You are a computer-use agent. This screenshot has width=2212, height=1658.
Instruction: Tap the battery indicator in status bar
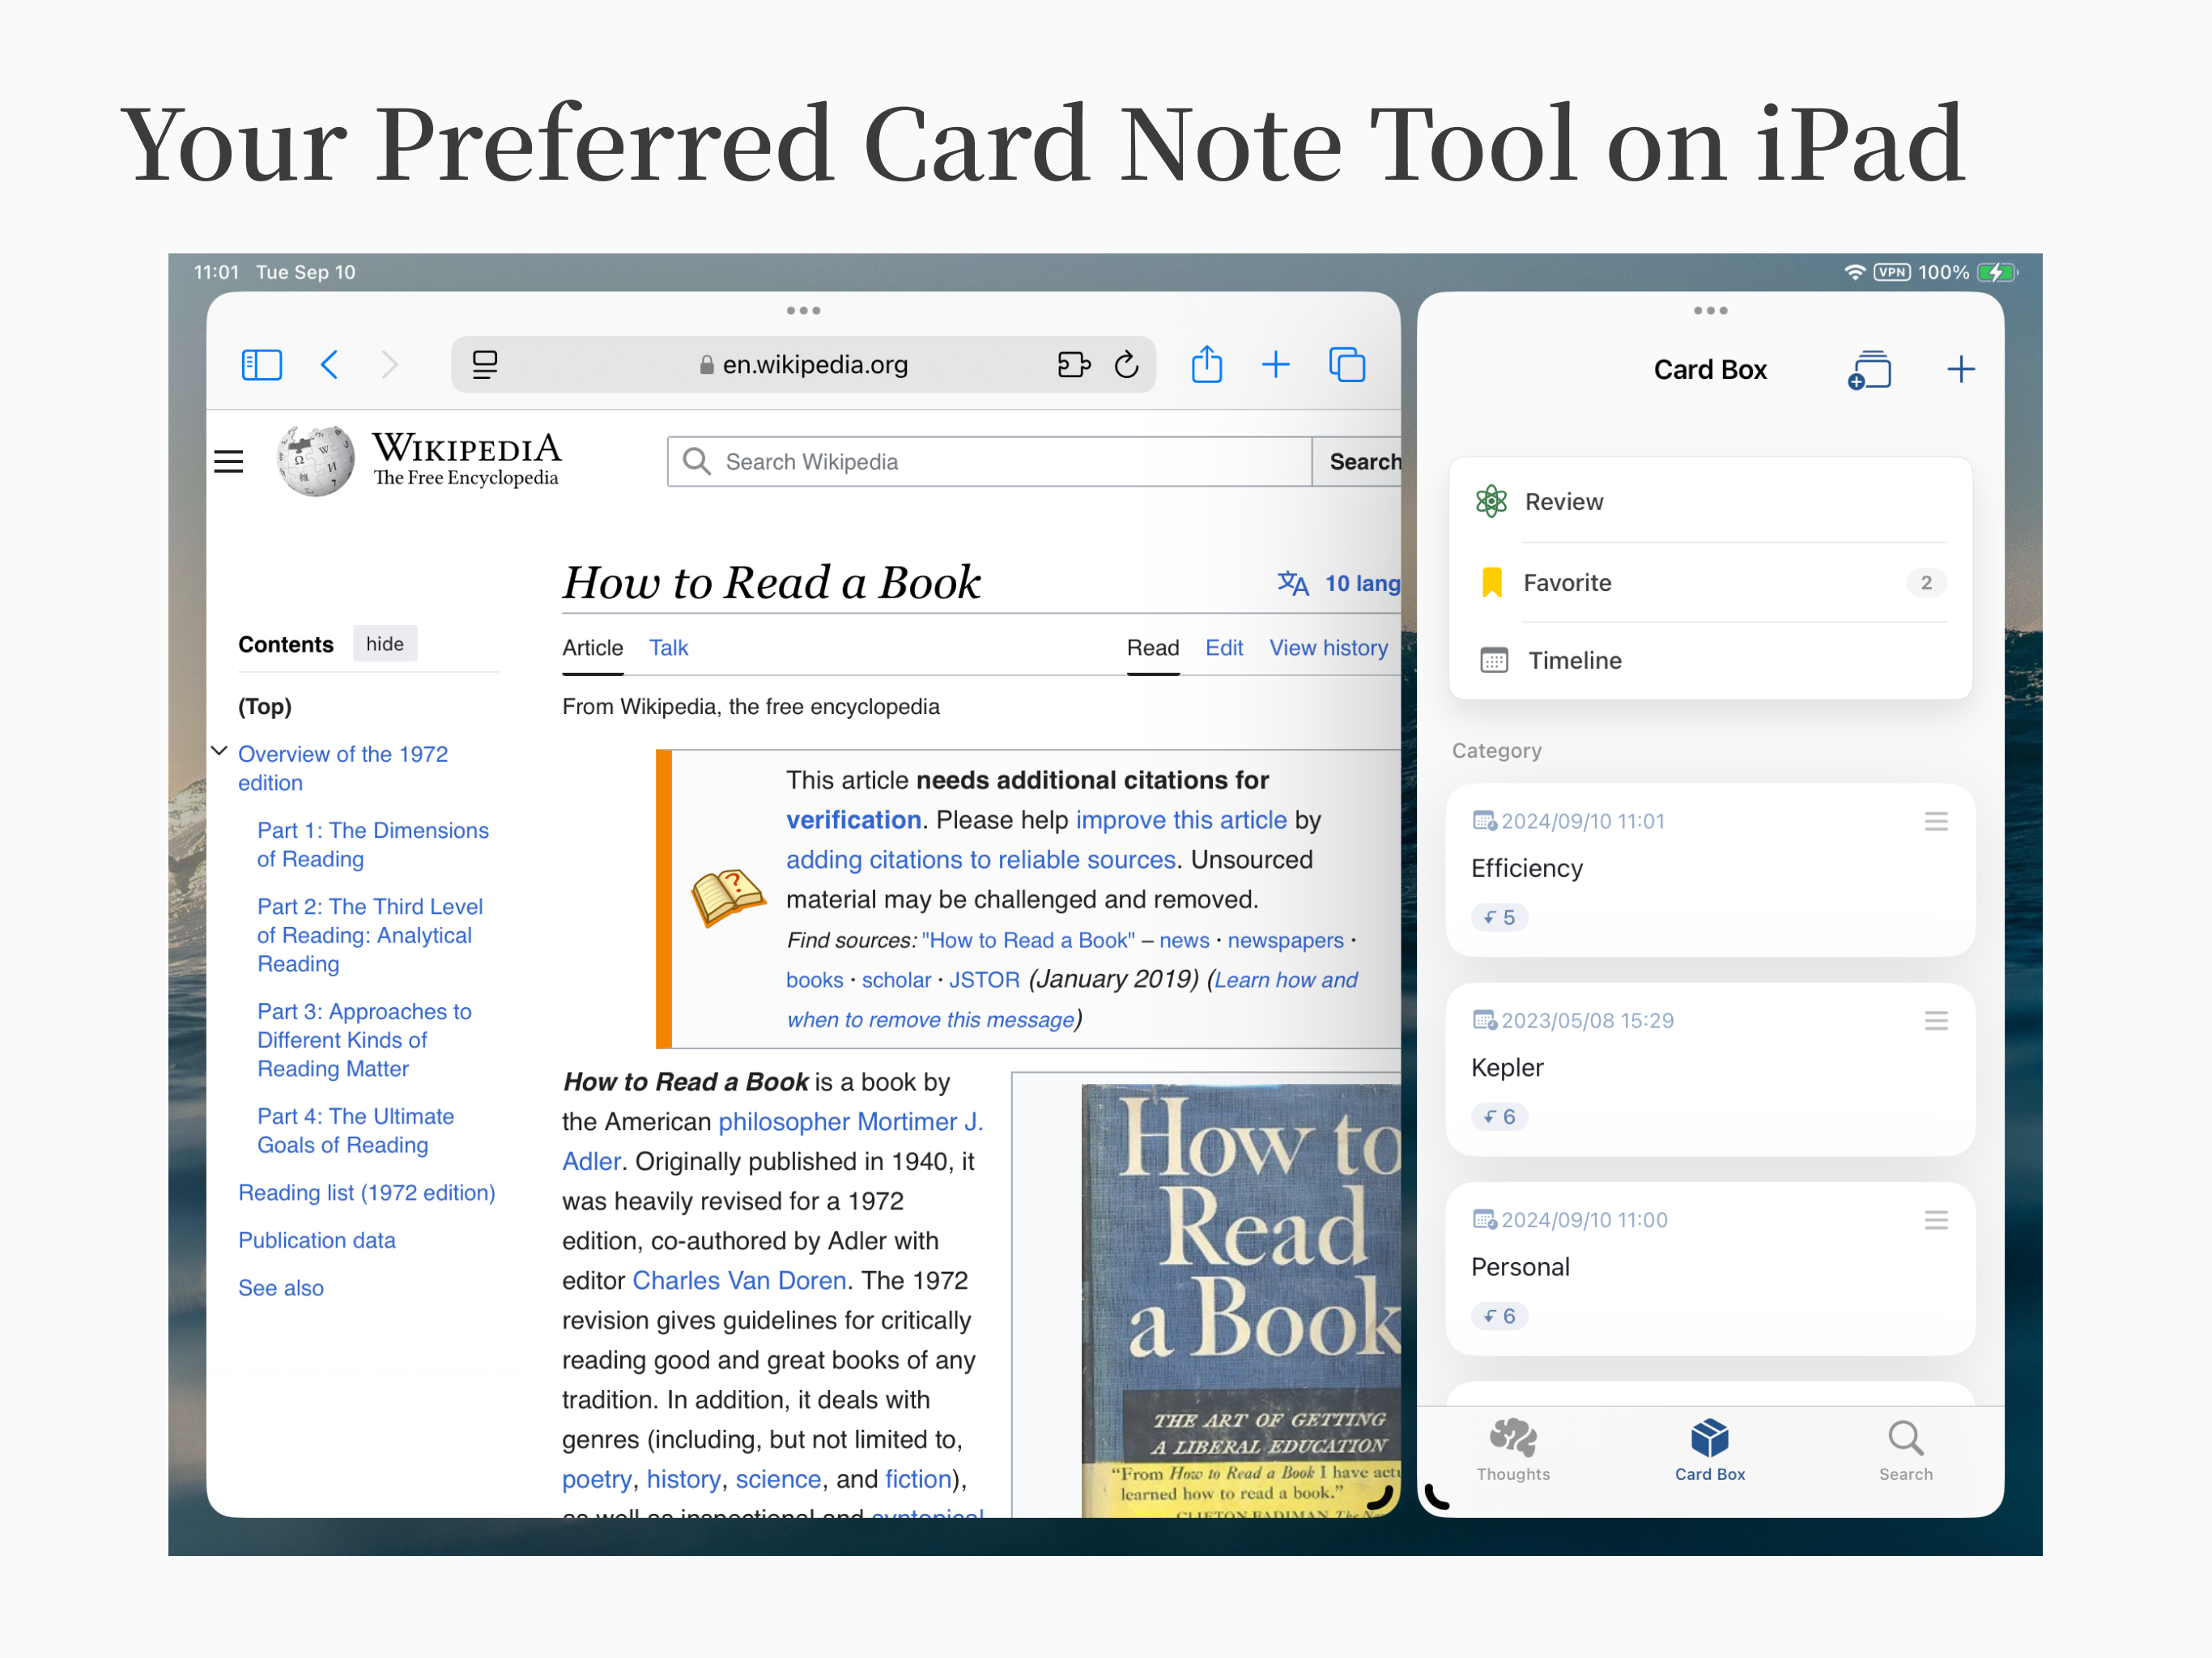pos(1997,272)
